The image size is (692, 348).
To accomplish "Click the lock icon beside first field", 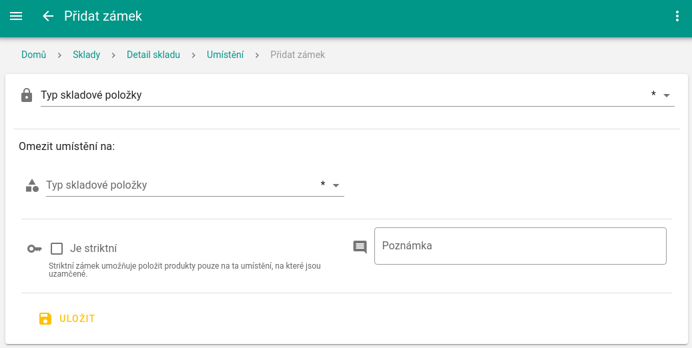I will coord(27,95).
